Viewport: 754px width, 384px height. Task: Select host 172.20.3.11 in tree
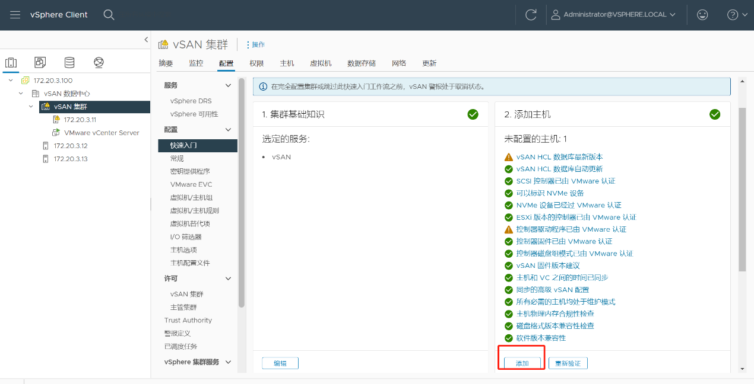80,120
